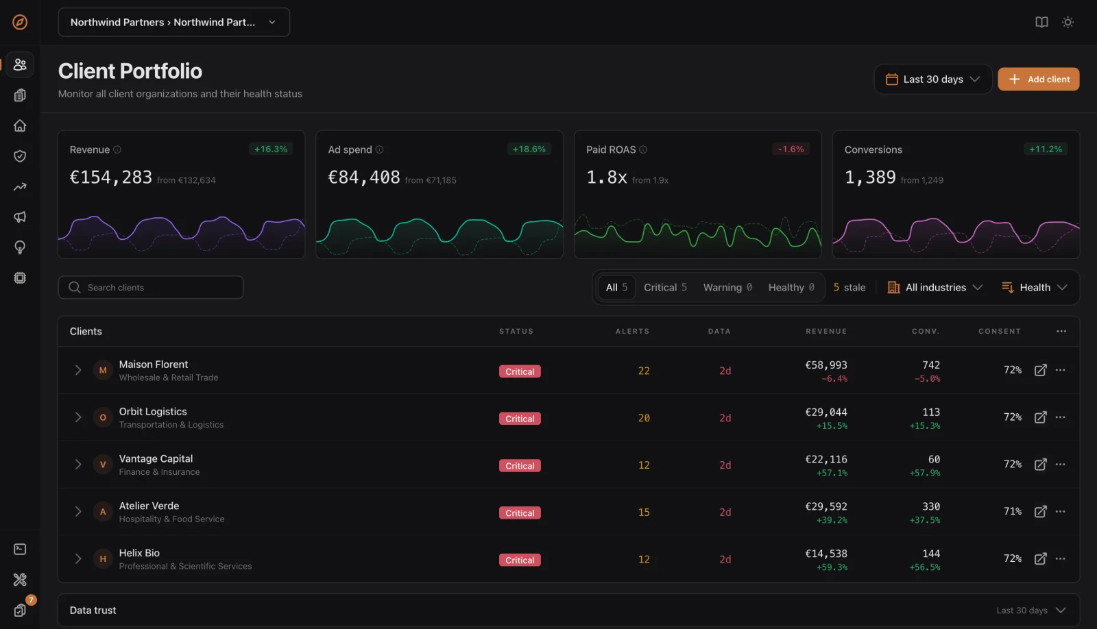
Task: Select the All 5 filter tab
Action: (x=616, y=288)
